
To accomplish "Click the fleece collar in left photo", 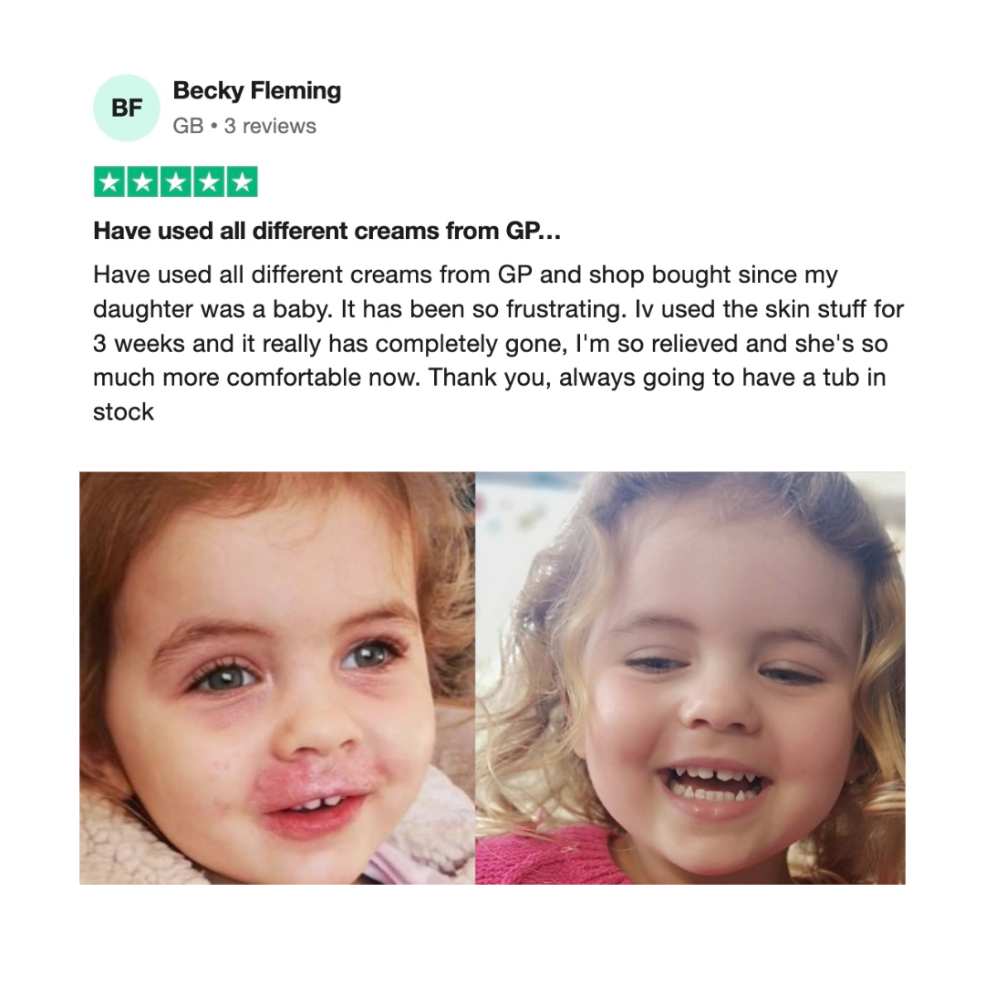I will pos(139,842).
